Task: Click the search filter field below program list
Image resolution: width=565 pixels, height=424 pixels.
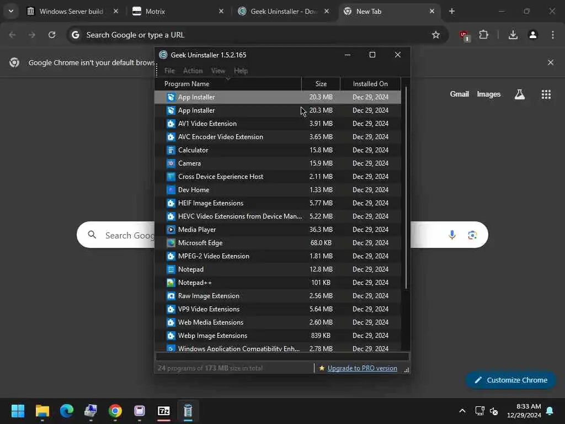Action: tap(282, 357)
